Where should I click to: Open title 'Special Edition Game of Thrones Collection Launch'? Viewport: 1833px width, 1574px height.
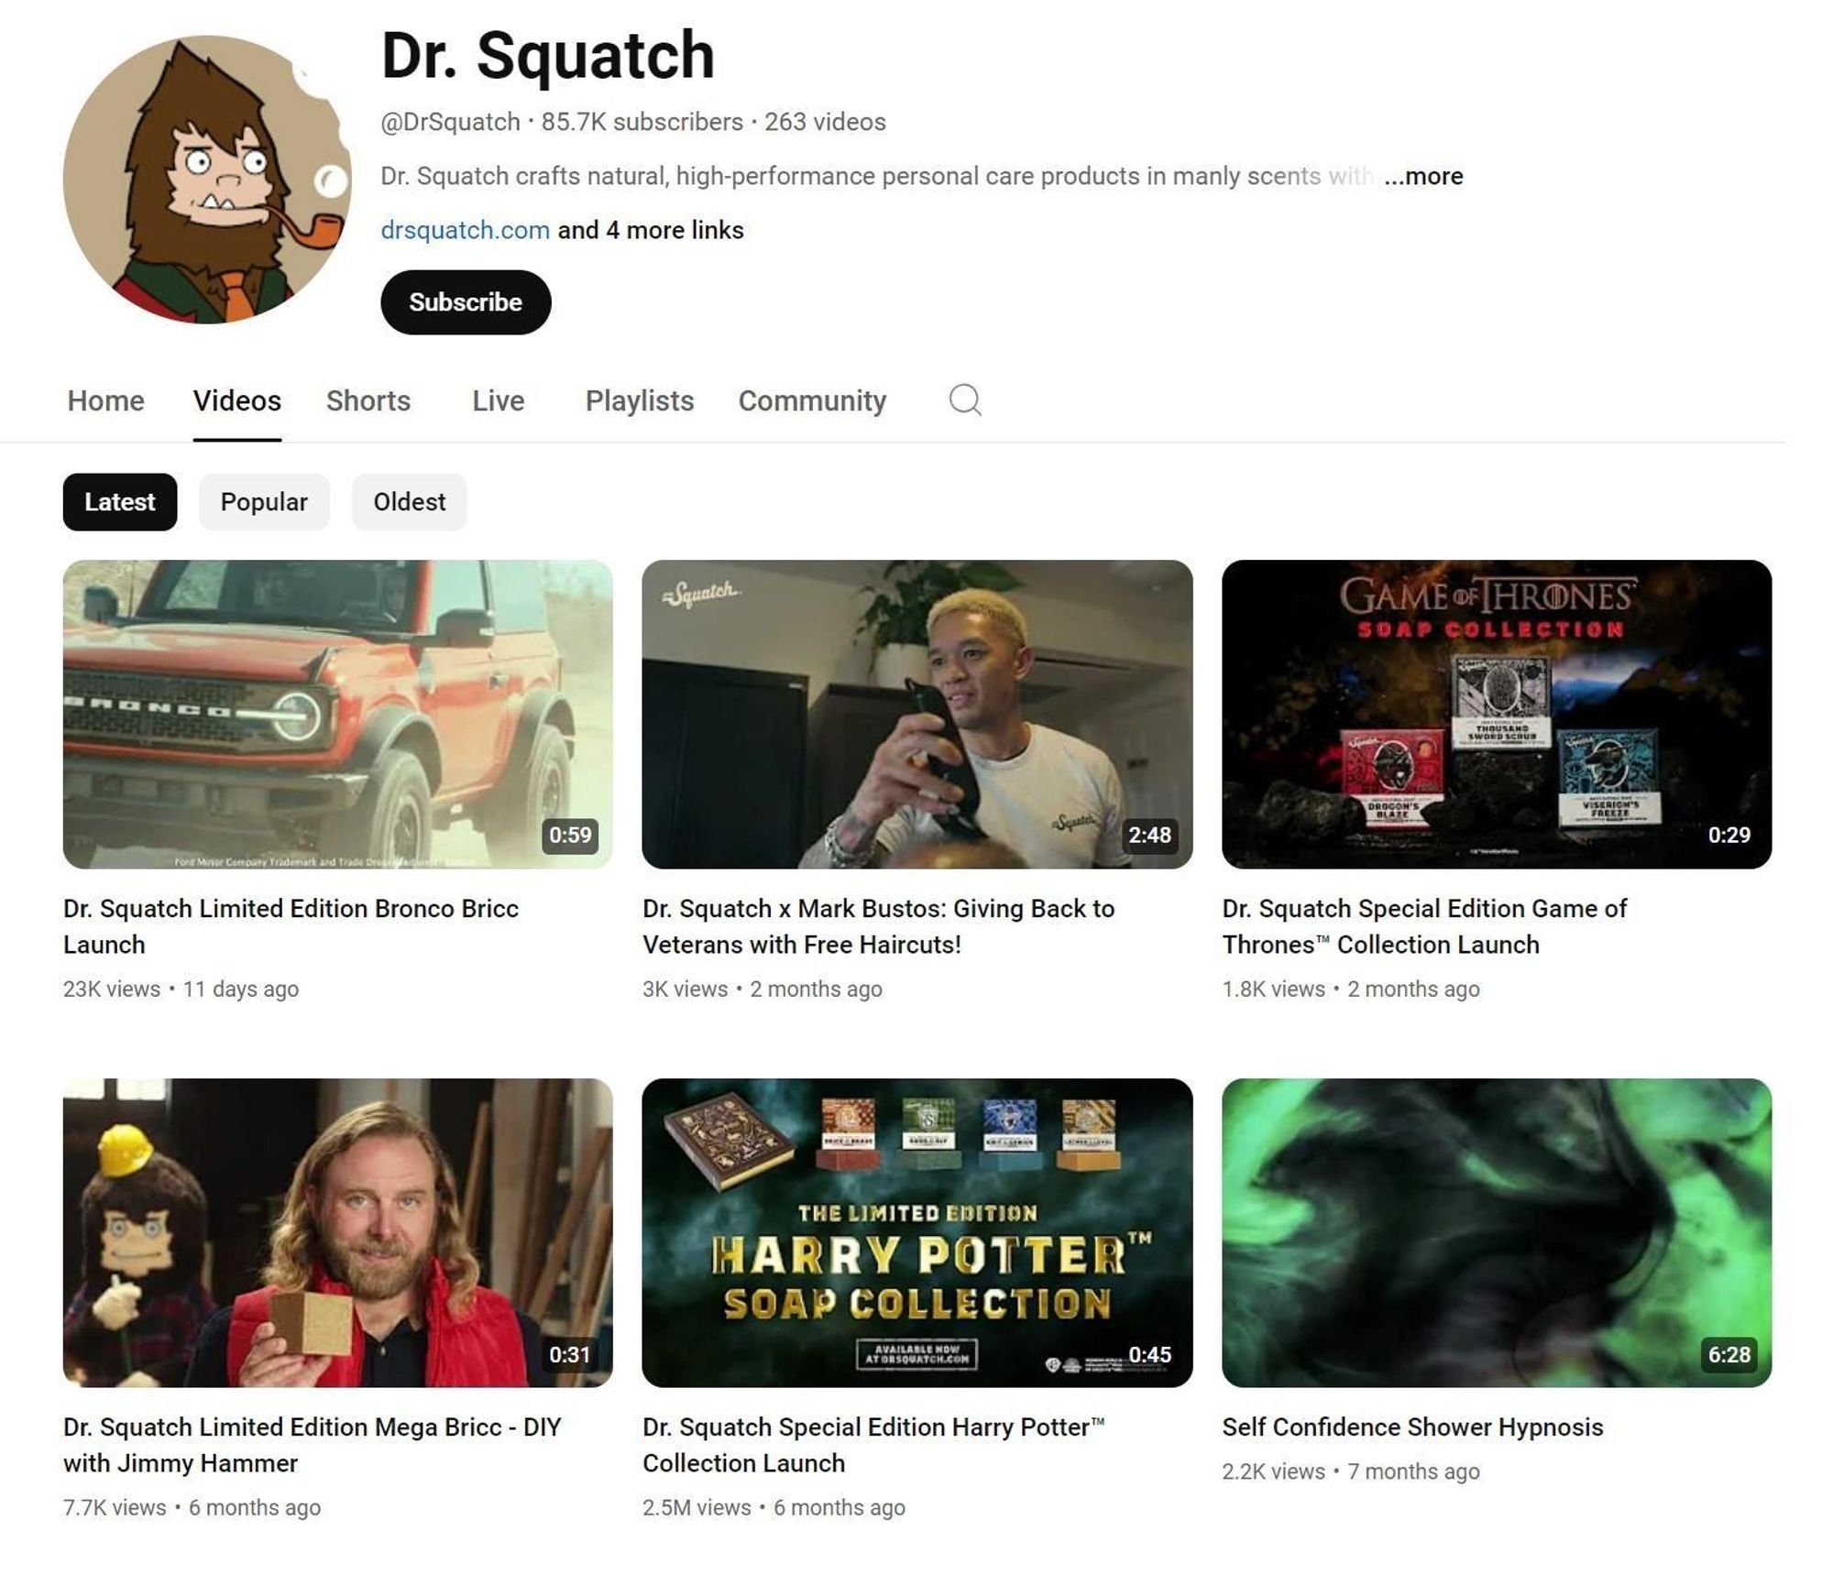pyautogui.click(x=1424, y=926)
